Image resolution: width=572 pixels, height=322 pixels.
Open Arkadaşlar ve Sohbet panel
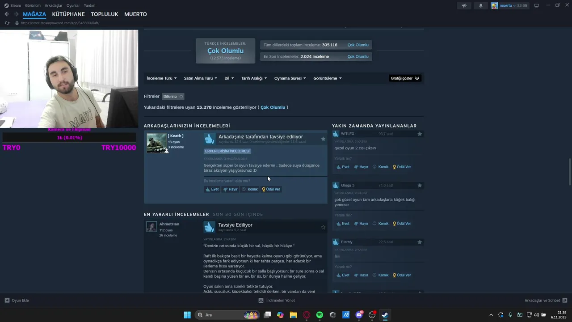[x=546, y=301]
